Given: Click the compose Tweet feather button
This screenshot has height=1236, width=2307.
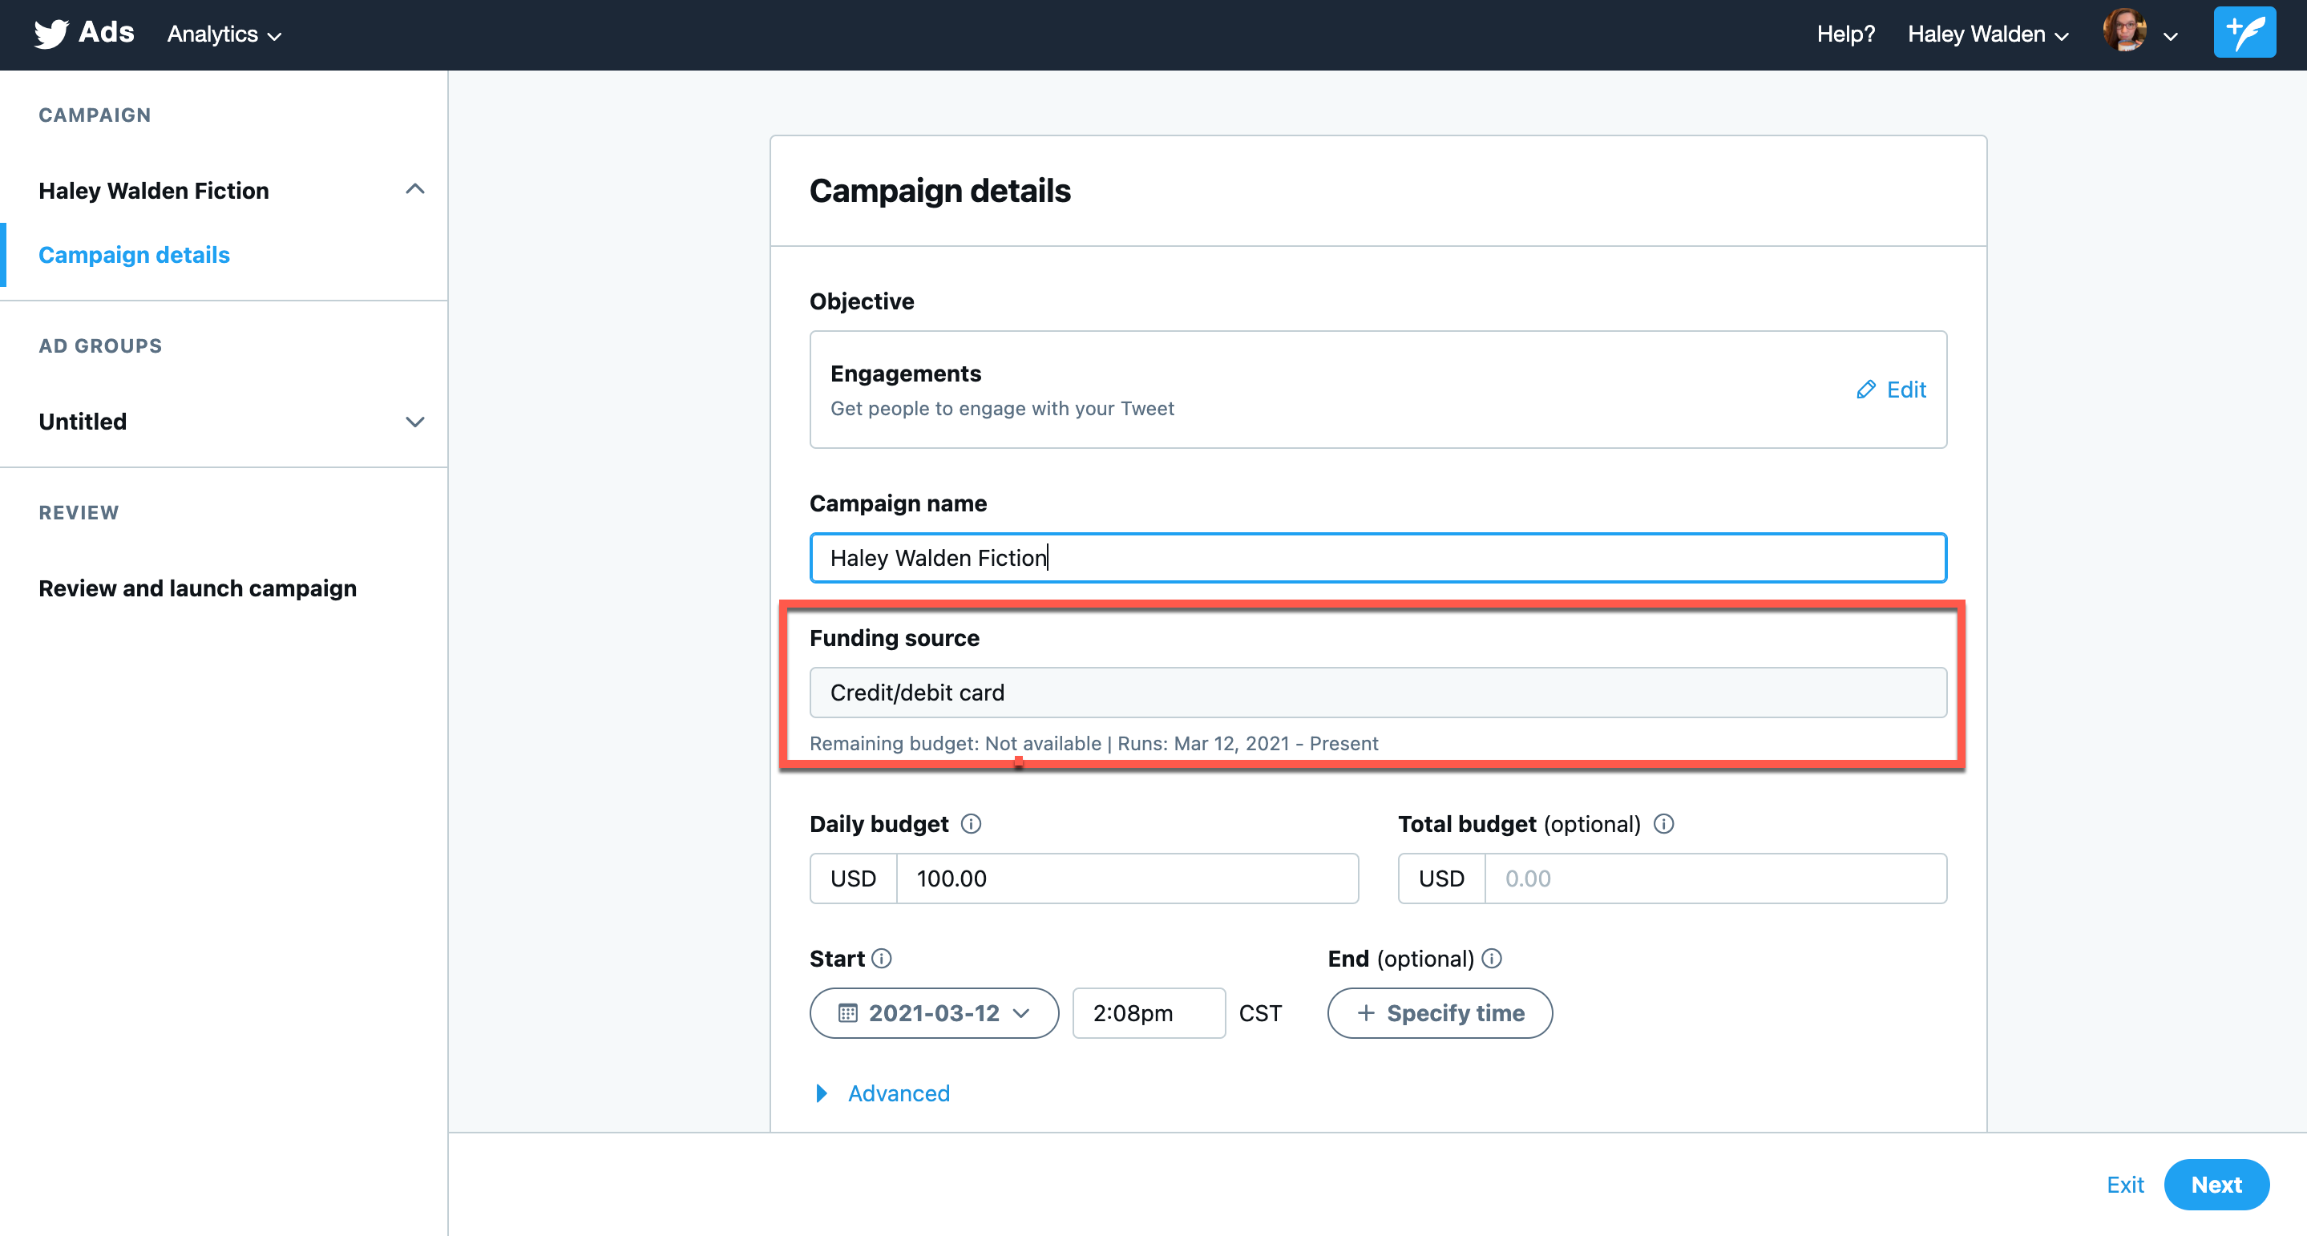Looking at the screenshot, I should tap(2244, 33).
